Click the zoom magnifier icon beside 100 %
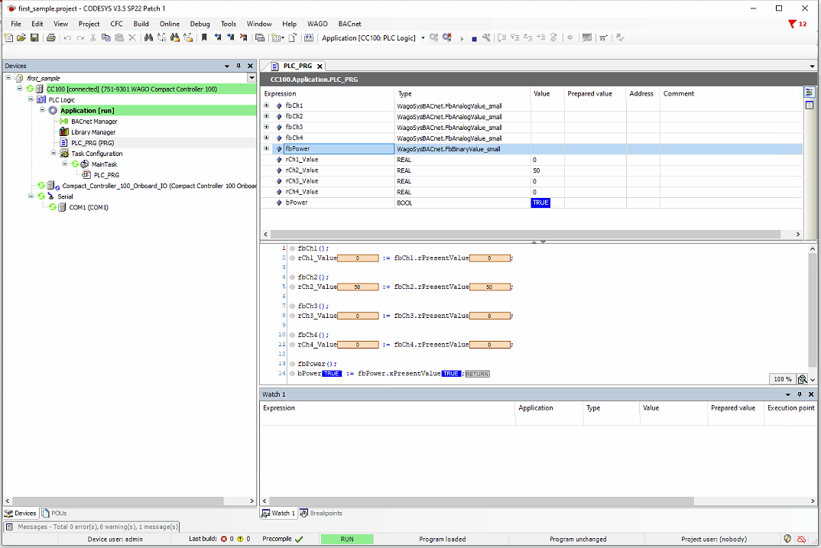Viewport: 821px width, 548px height. tap(802, 379)
